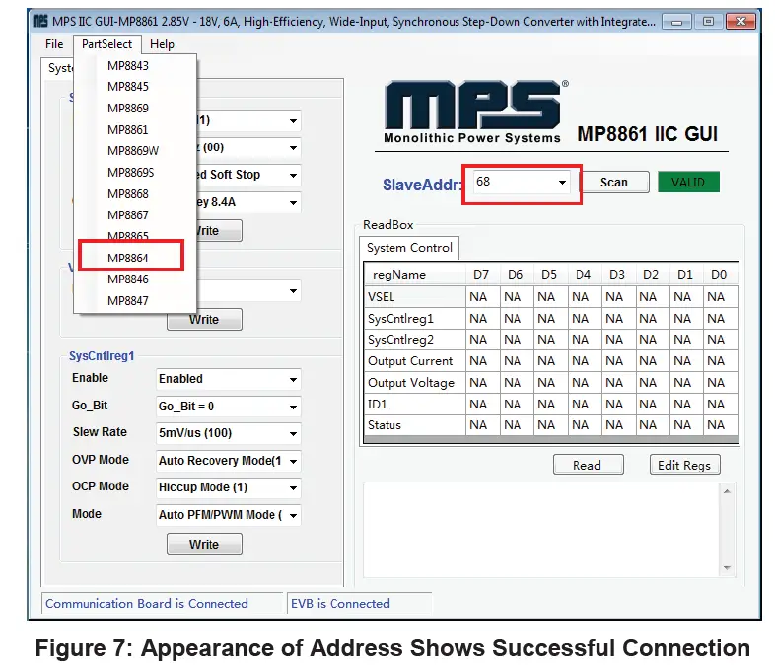Open the Enable dropdown
Screen dimensions: 775x668
229,379
